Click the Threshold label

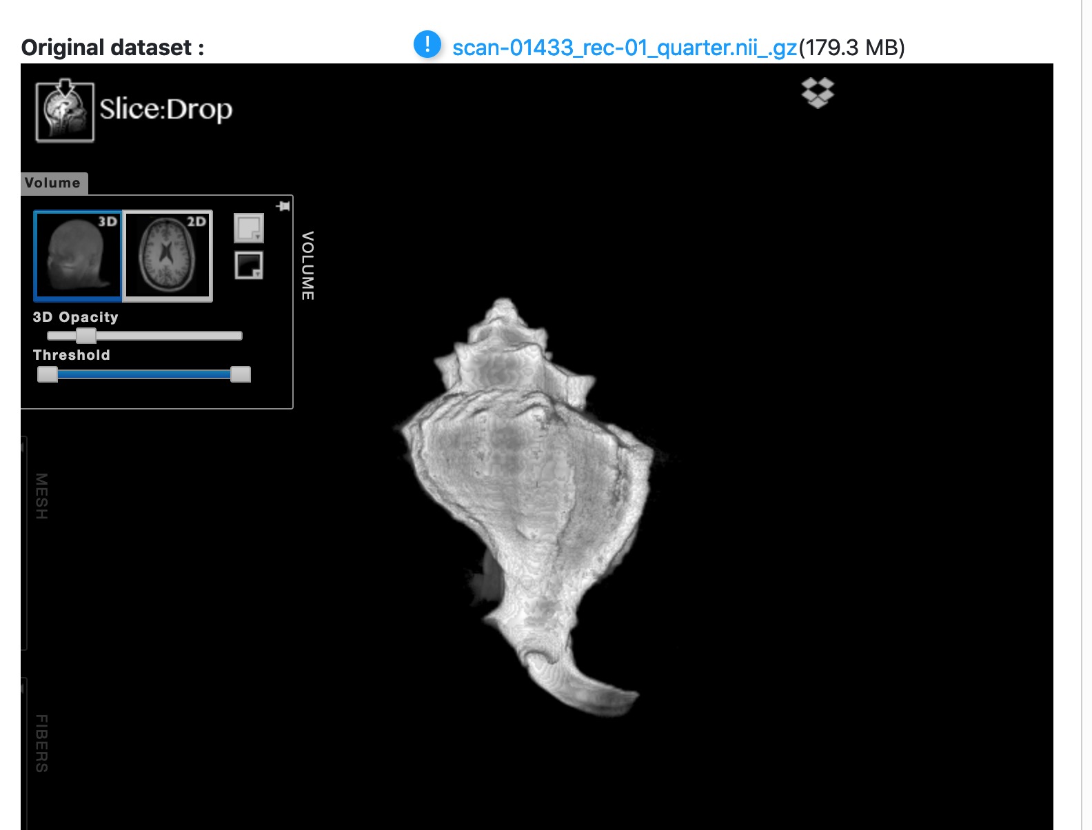[72, 355]
